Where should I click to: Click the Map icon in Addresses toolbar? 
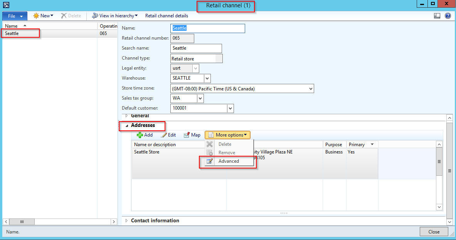[x=187, y=135]
